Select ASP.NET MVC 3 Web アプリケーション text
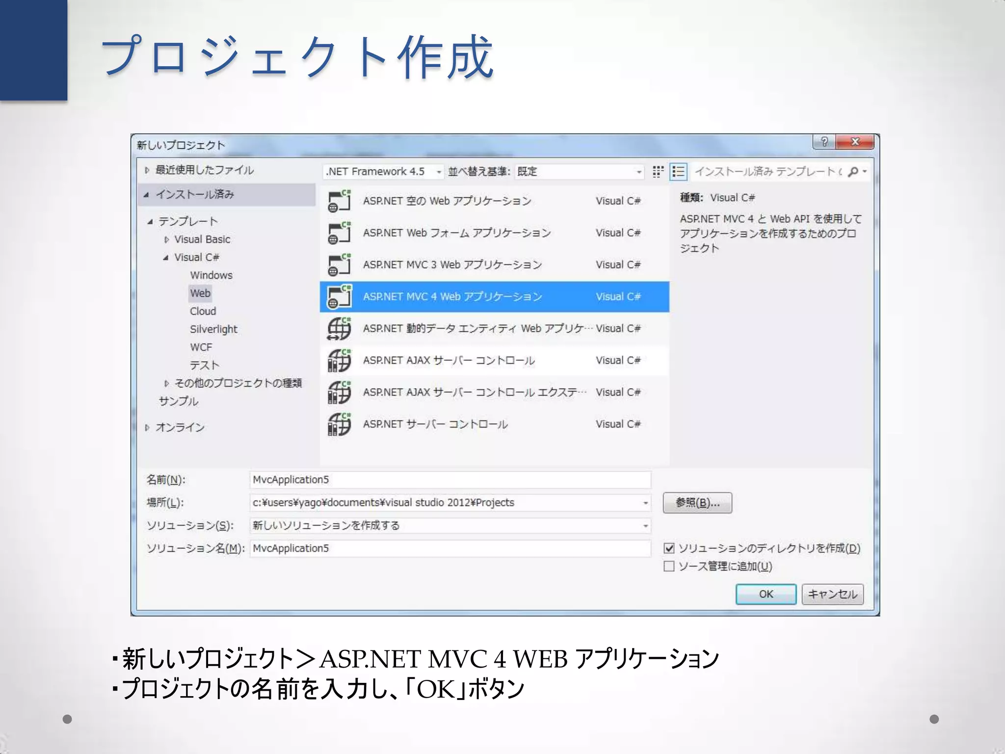The image size is (1005, 754). point(452,265)
